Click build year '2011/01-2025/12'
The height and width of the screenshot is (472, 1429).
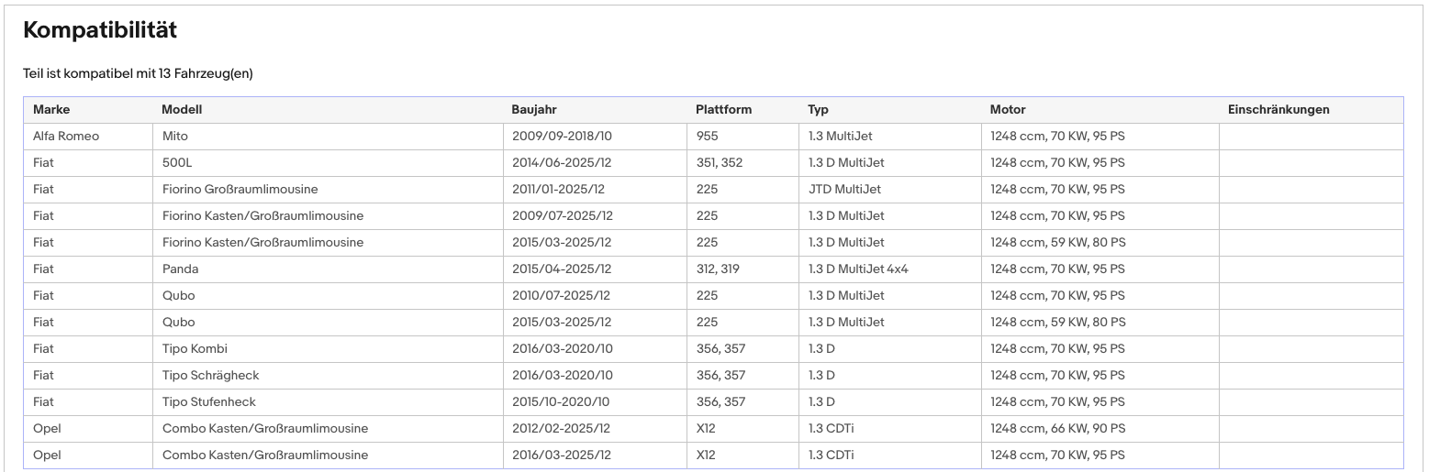click(558, 189)
